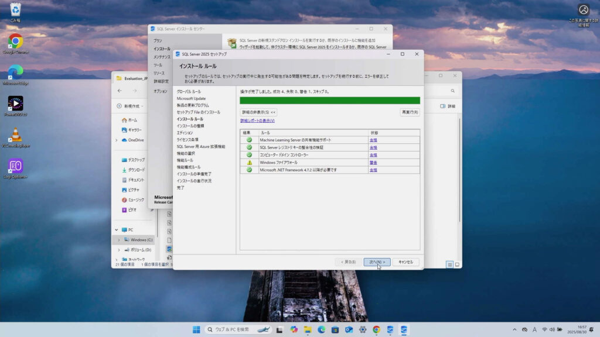Click the green check icon for SQL Server レジストリ rule
Image resolution: width=600 pixels, height=337 pixels.
point(249,147)
